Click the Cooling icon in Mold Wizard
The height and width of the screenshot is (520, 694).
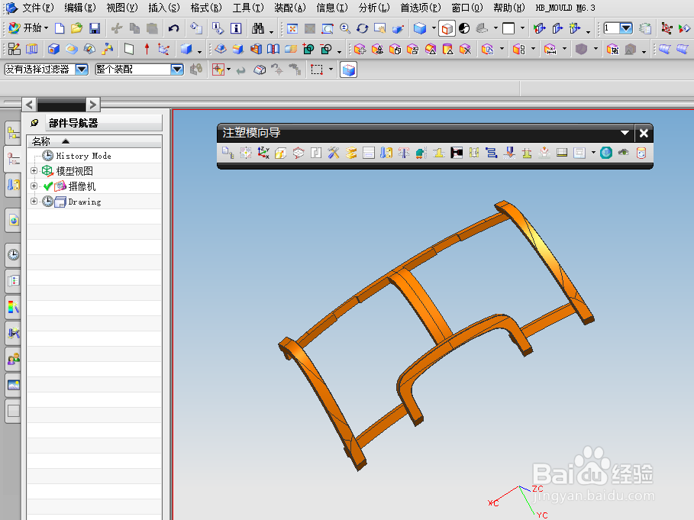click(x=491, y=153)
